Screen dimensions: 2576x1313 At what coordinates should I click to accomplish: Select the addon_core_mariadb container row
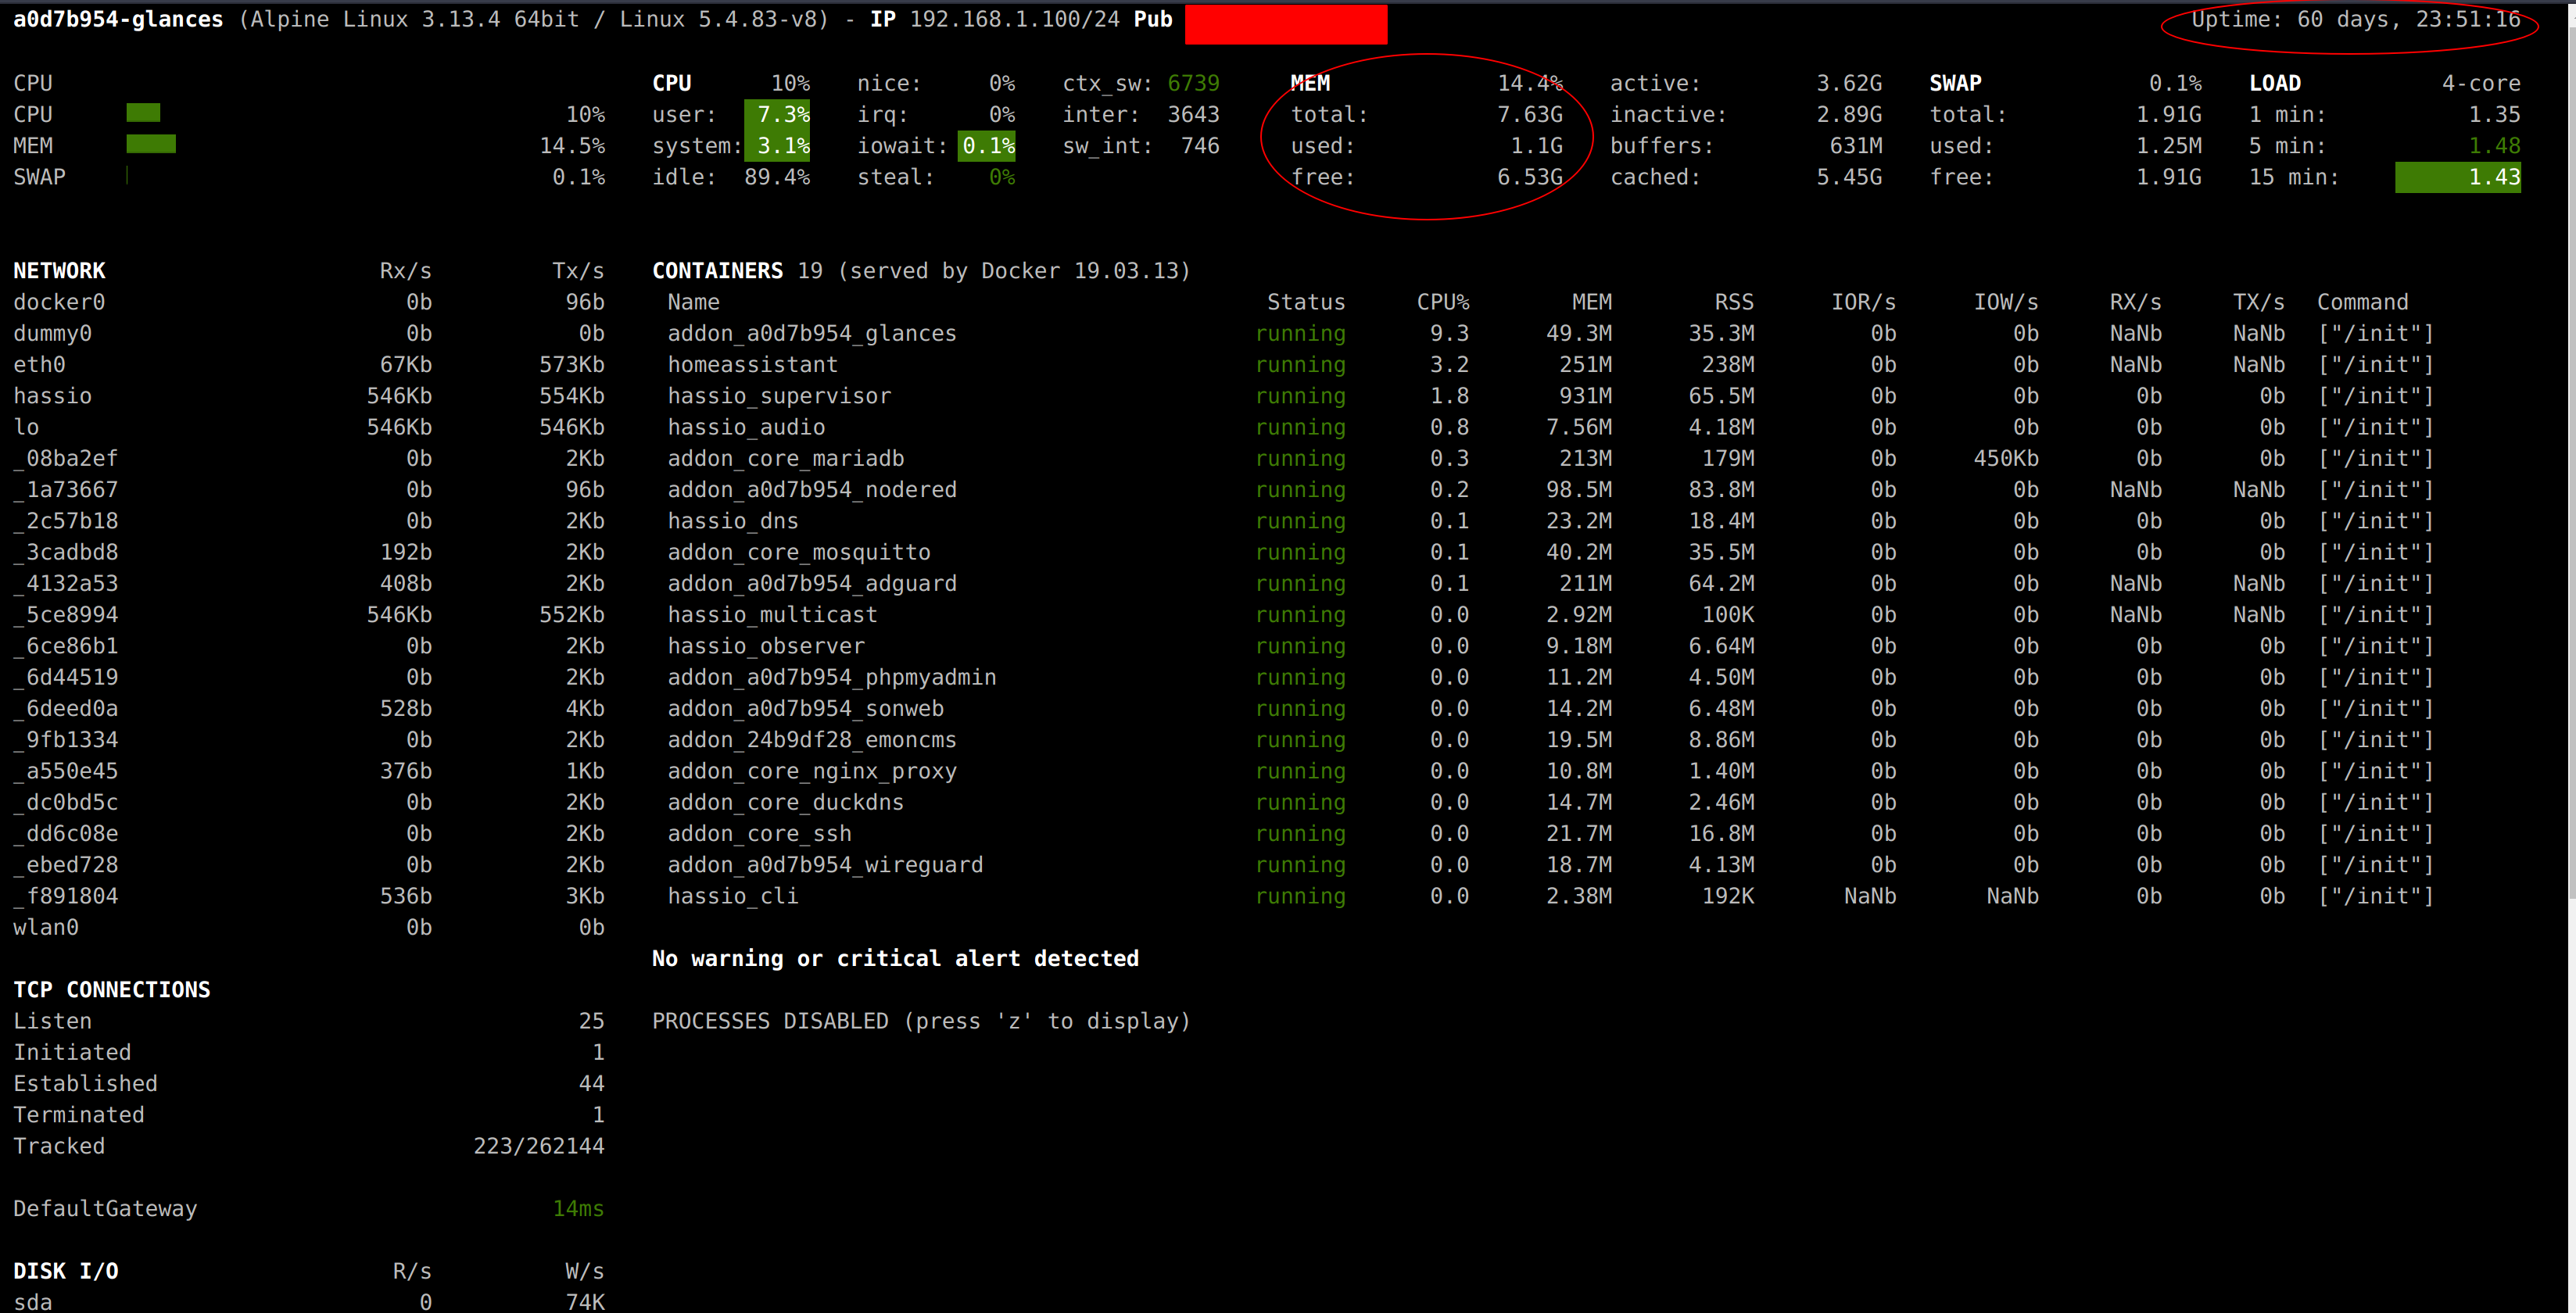(1549, 458)
